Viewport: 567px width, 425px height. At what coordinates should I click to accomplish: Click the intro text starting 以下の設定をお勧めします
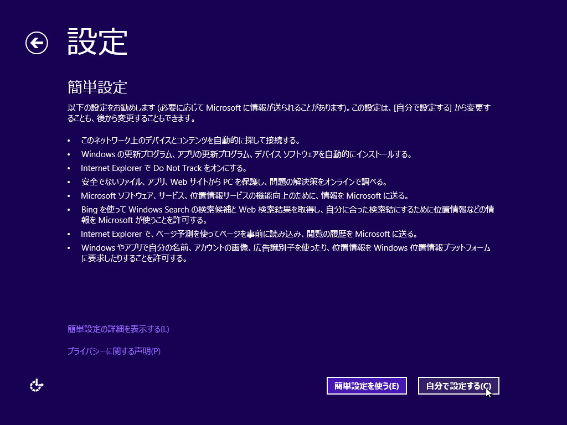coord(279,113)
